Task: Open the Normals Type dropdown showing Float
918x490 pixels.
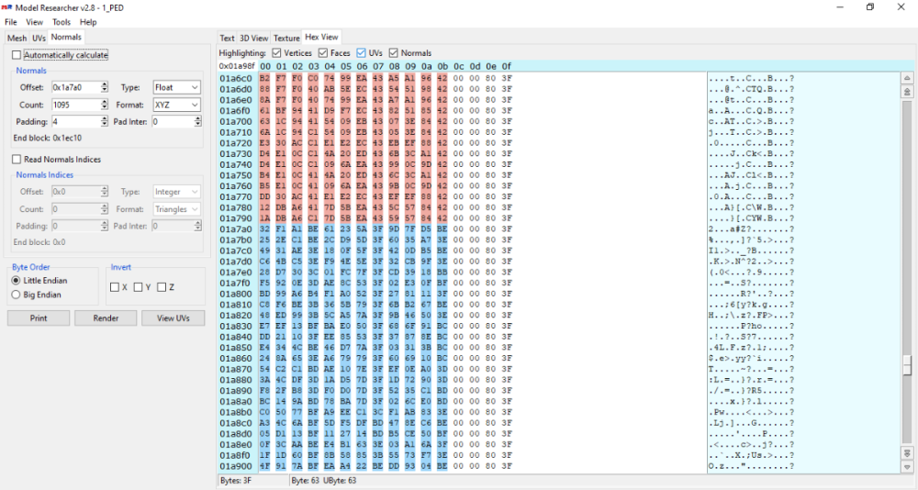Action: (x=176, y=87)
